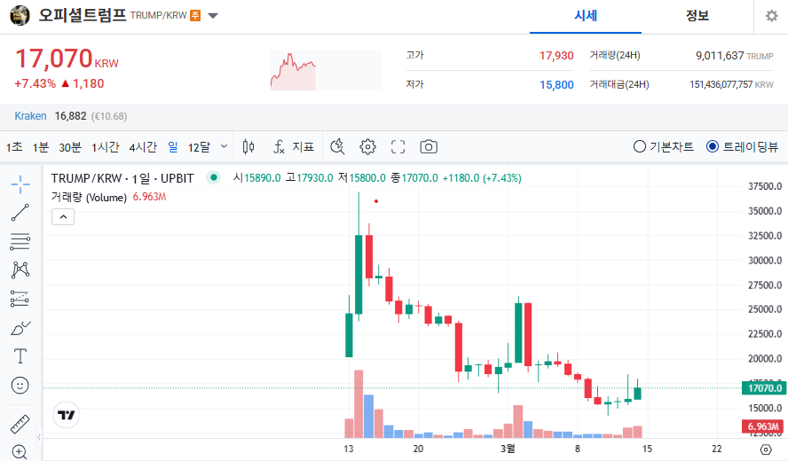788x461 pixels.
Task: Open page settings gear at top right
Action: (771, 16)
